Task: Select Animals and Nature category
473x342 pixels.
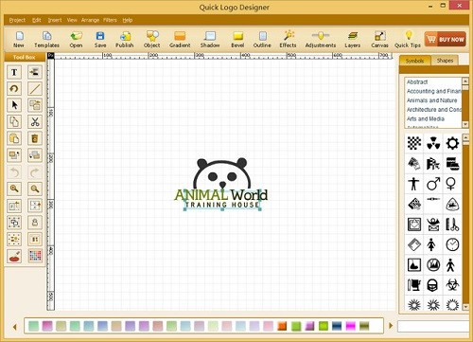Action: [431, 100]
